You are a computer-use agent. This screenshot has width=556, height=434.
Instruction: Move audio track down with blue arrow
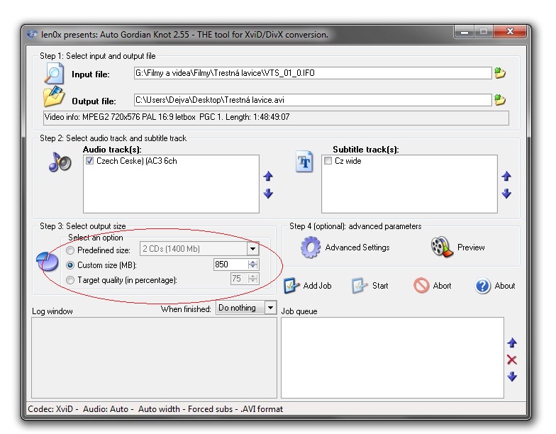point(268,193)
